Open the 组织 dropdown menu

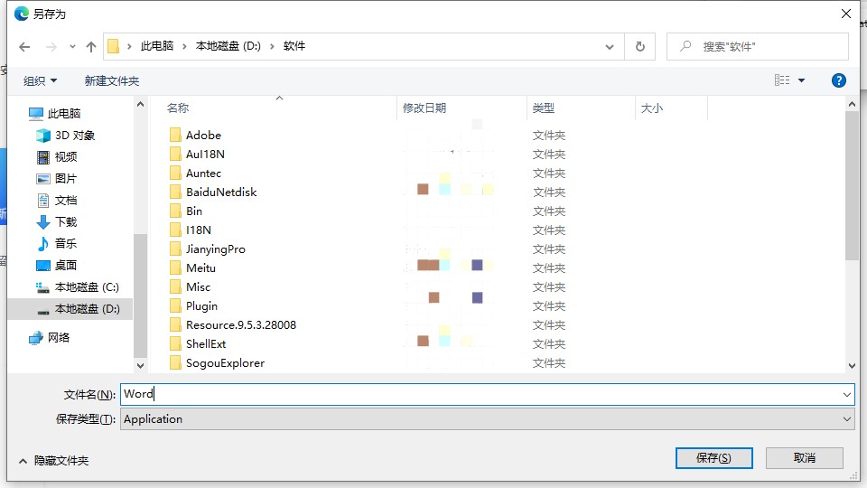(41, 80)
